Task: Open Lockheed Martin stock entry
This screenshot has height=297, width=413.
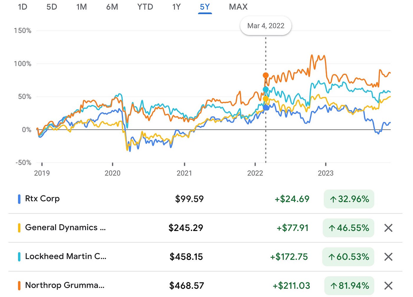Action: [65, 256]
